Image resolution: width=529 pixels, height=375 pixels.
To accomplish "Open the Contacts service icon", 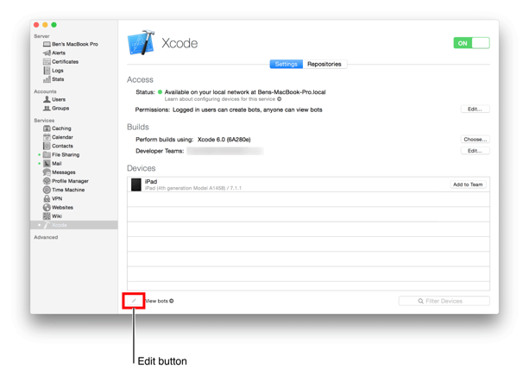I will click(47, 146).
